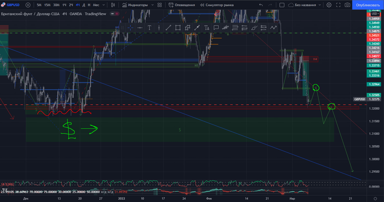Switch to the 30M timeframe
This screenshot has width=384, height=202.
[56, 5]
